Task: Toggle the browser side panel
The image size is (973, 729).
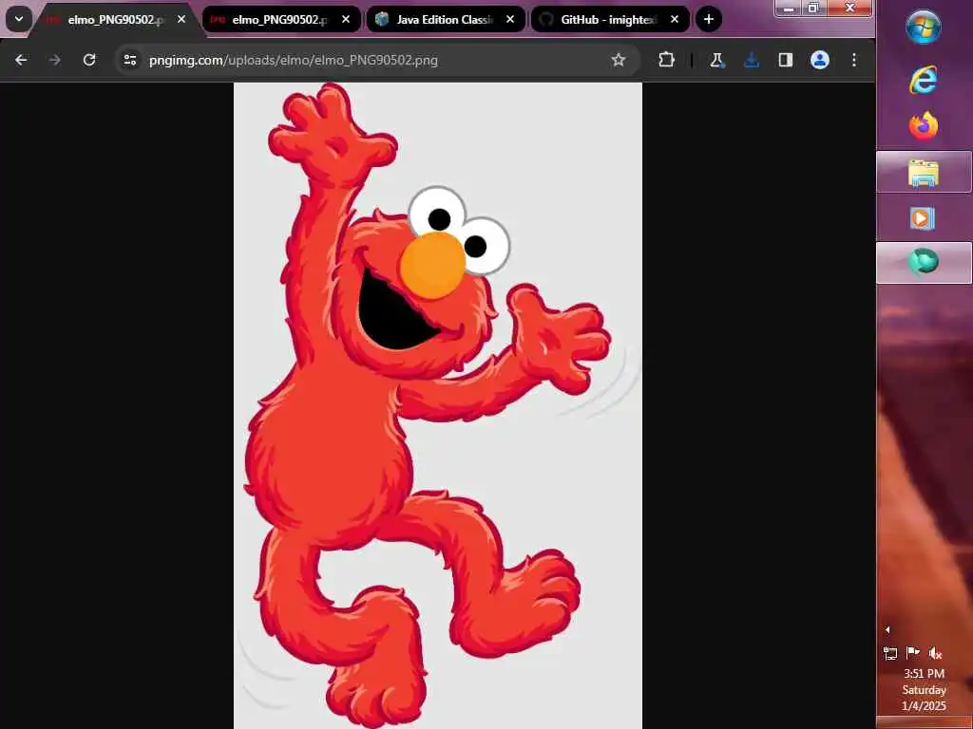Action: point(786,60)
